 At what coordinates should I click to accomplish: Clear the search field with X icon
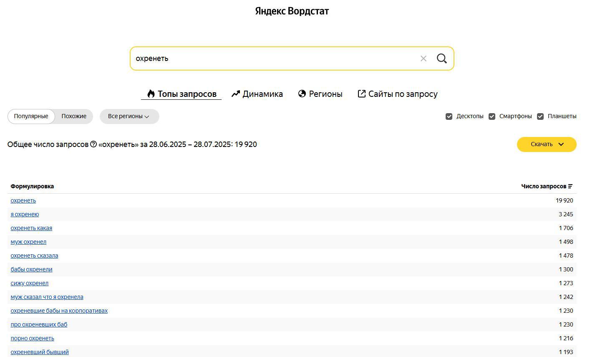coord(423,58)
